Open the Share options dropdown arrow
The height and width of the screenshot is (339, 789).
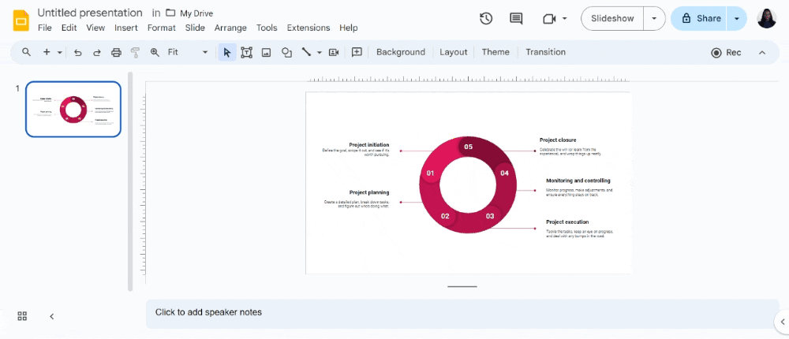click(x=737, y=19)
